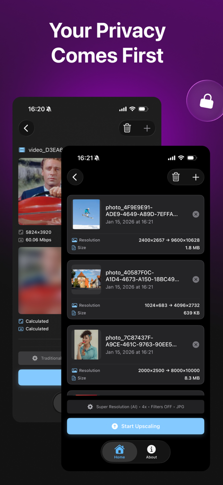Click the photo_7C87437F file name
223x485 pixels.
click(142, 341)
